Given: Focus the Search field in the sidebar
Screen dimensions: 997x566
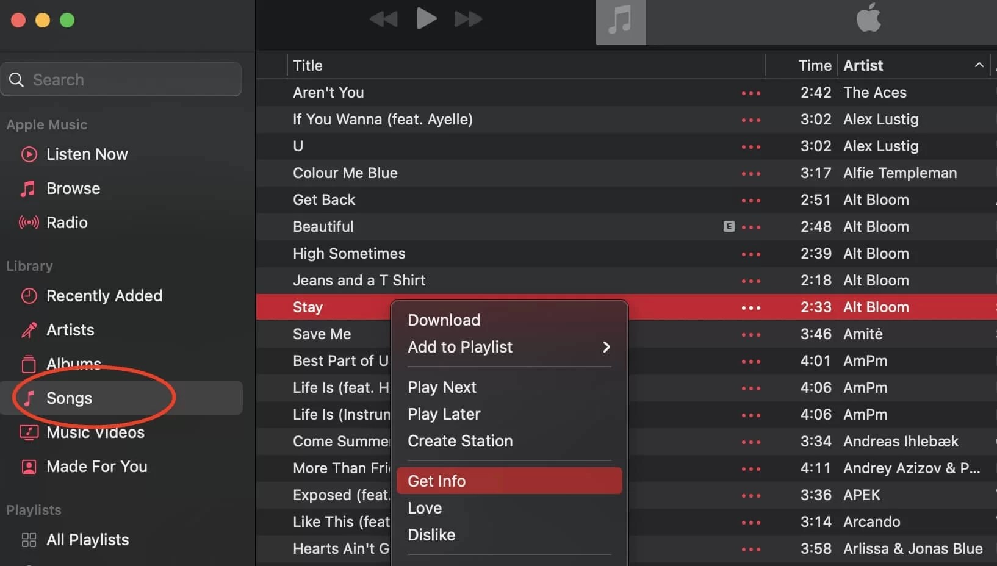Looking at the screenshot, I should (x=121, y=79).
